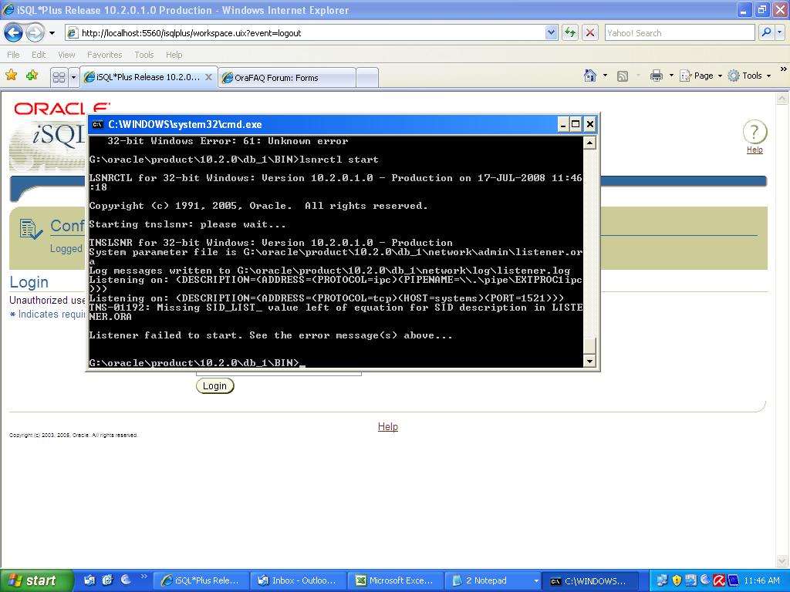This screenshot has width=790, height=592.
Task: Click the browser Forward arrow button
Action: point(35,33)
